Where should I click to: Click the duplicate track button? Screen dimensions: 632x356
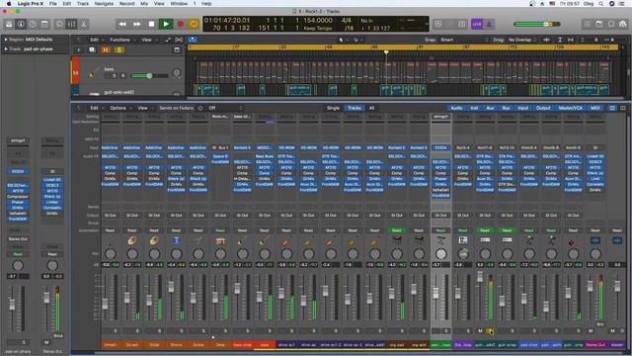pos(92,49)
